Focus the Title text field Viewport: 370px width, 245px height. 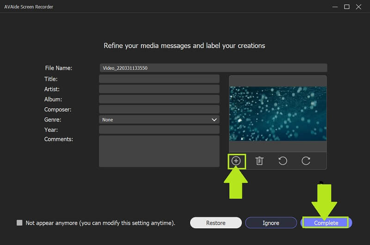point(159,79)
